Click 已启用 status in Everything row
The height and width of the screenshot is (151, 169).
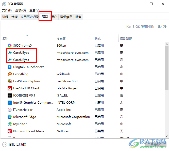[x=99, y=74]
